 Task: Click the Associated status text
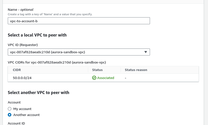[x=106, y=78]
